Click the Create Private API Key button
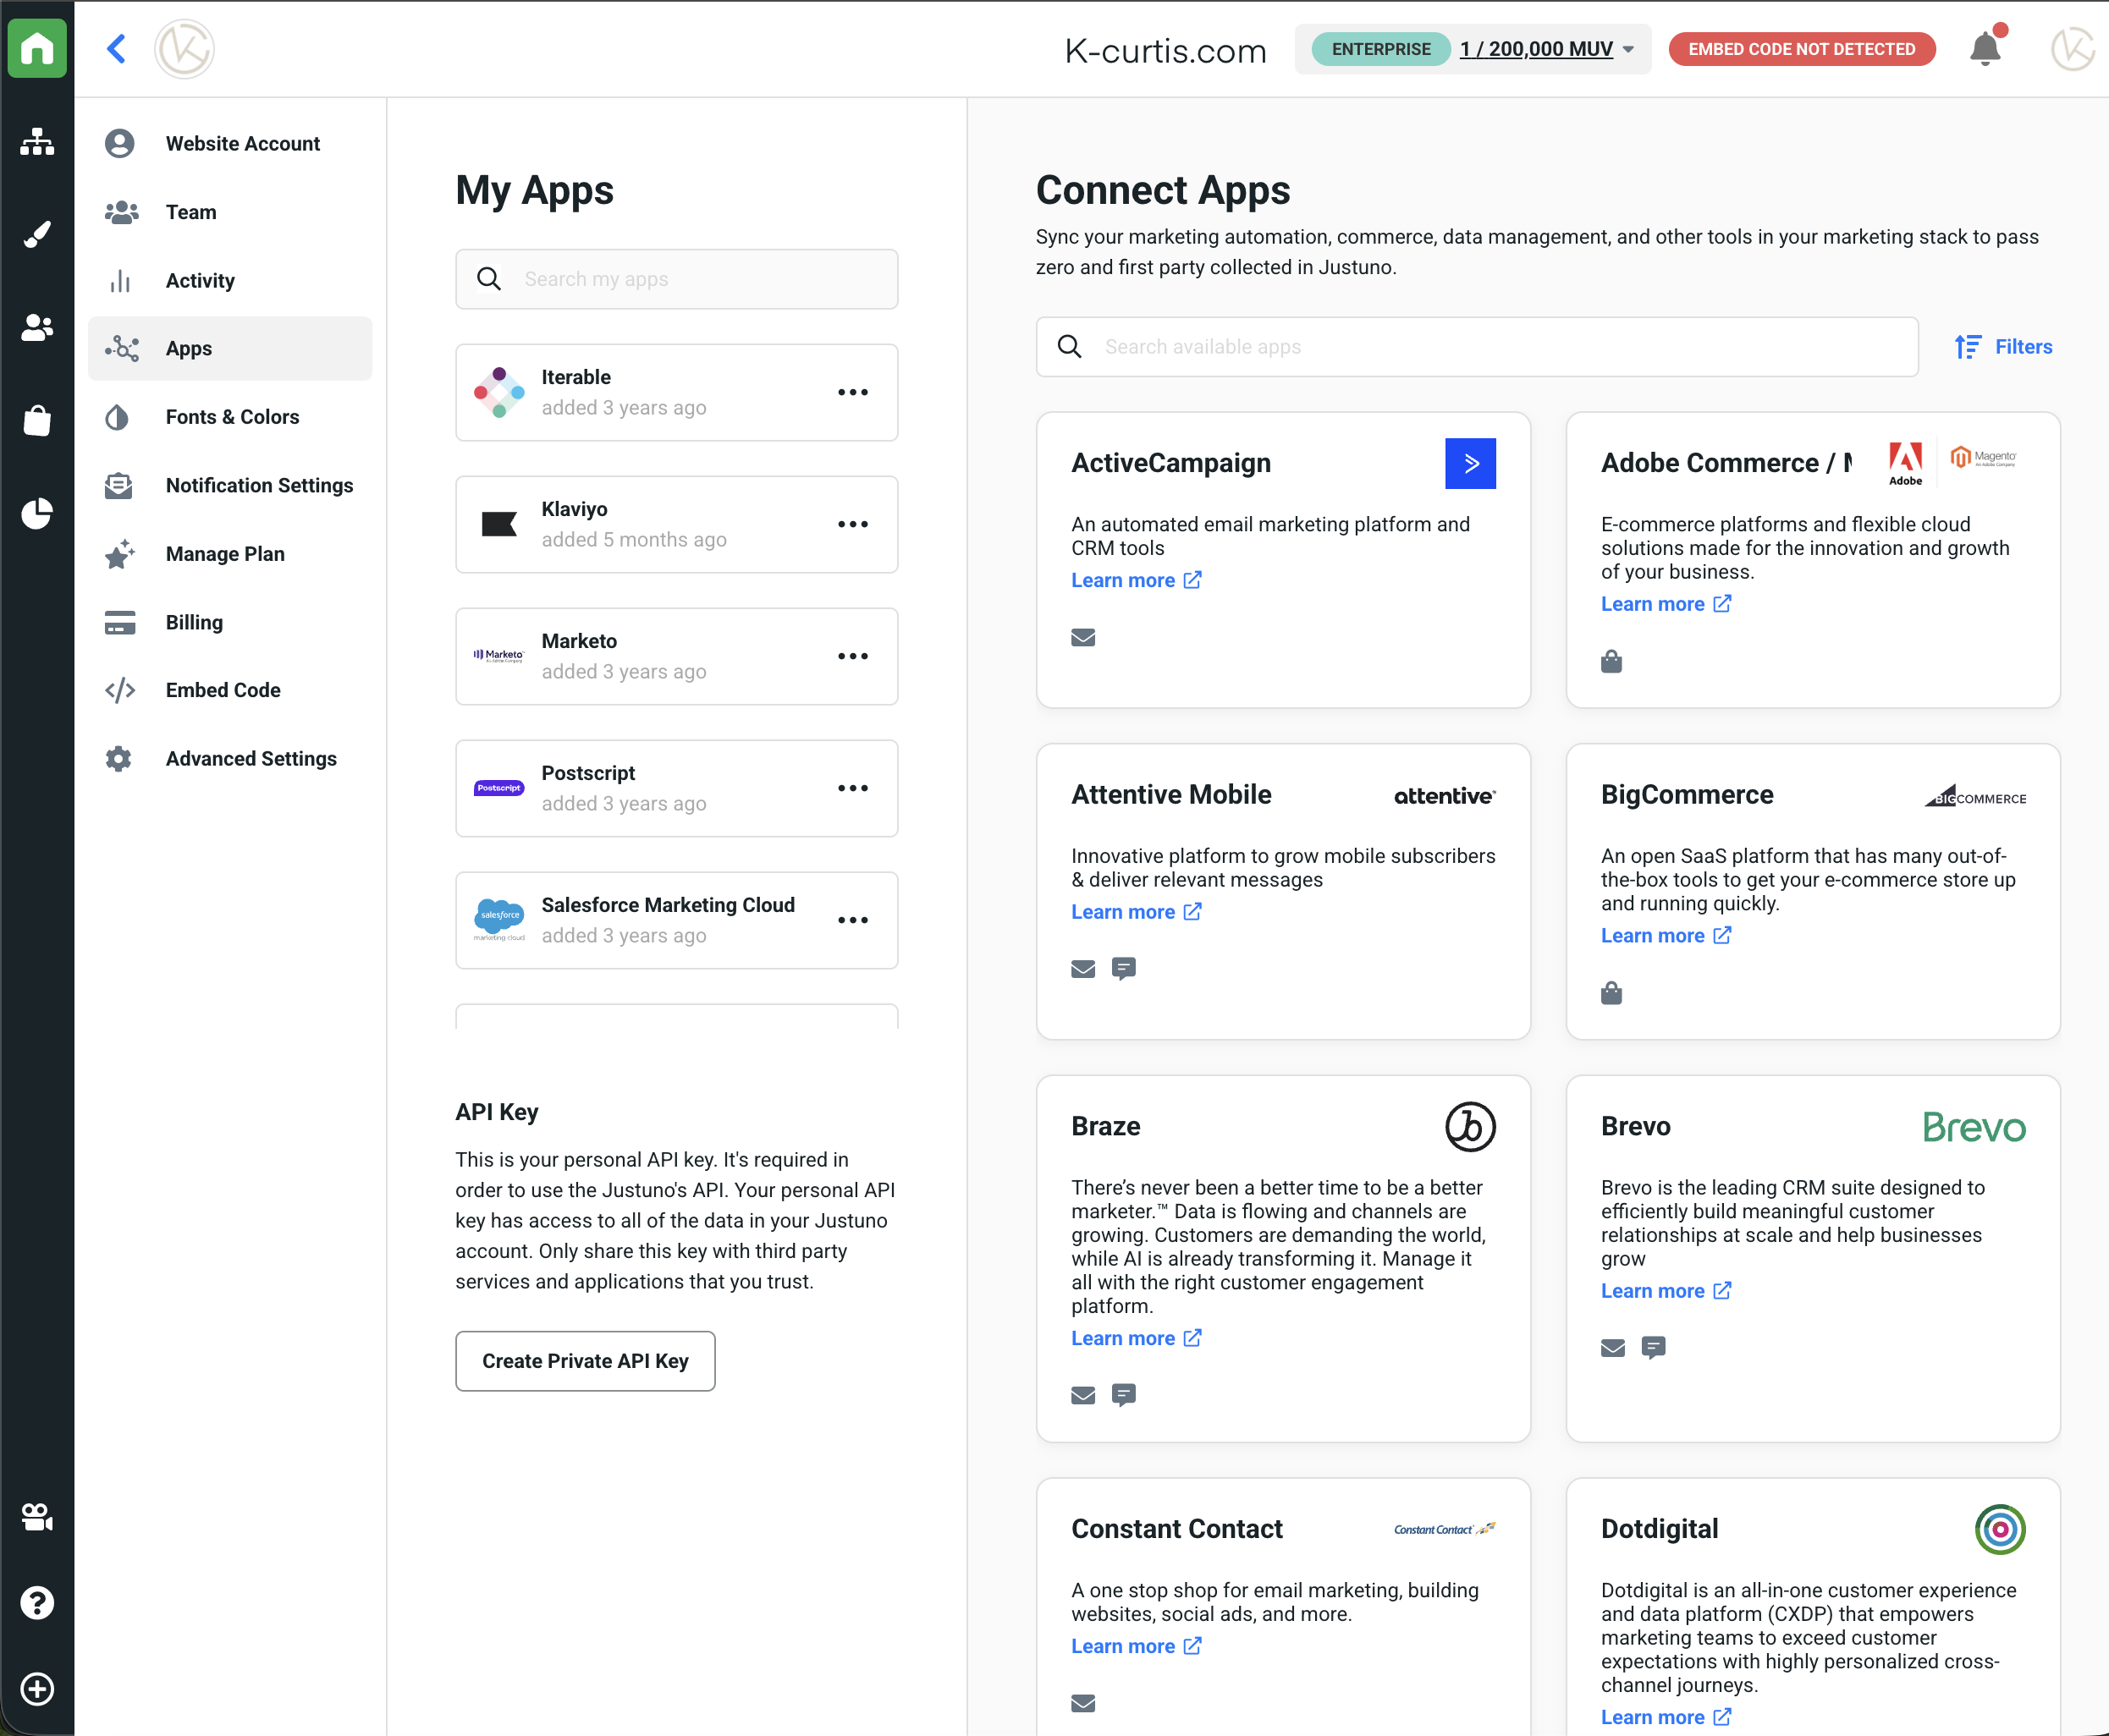 pos(586,1361)
